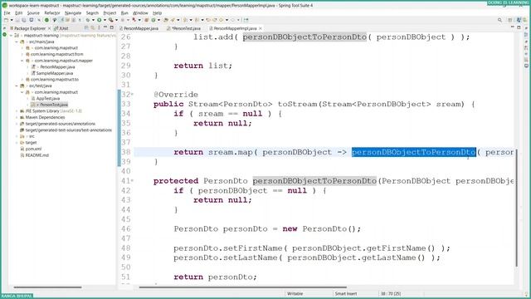Click the Writable status bar entry

coord(295,294)
